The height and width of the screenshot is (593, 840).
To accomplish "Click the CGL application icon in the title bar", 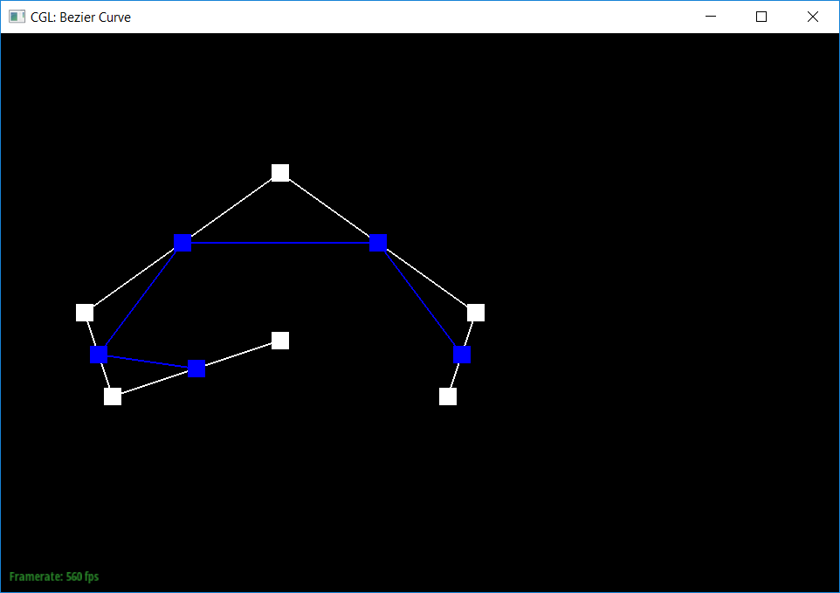I will [x=17, y=17].
